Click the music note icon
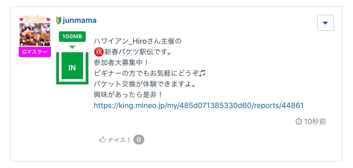 point(202,73)
